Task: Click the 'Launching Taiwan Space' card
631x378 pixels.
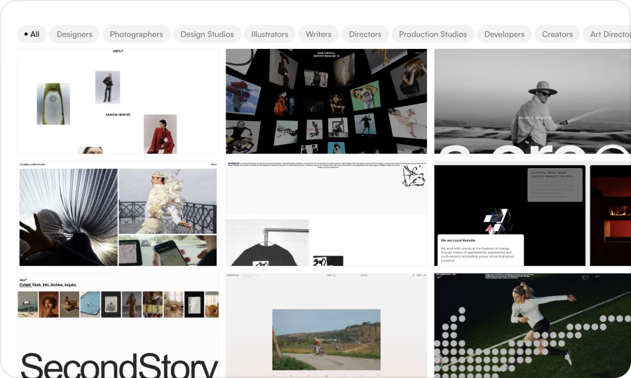Action: click(555, 185)
